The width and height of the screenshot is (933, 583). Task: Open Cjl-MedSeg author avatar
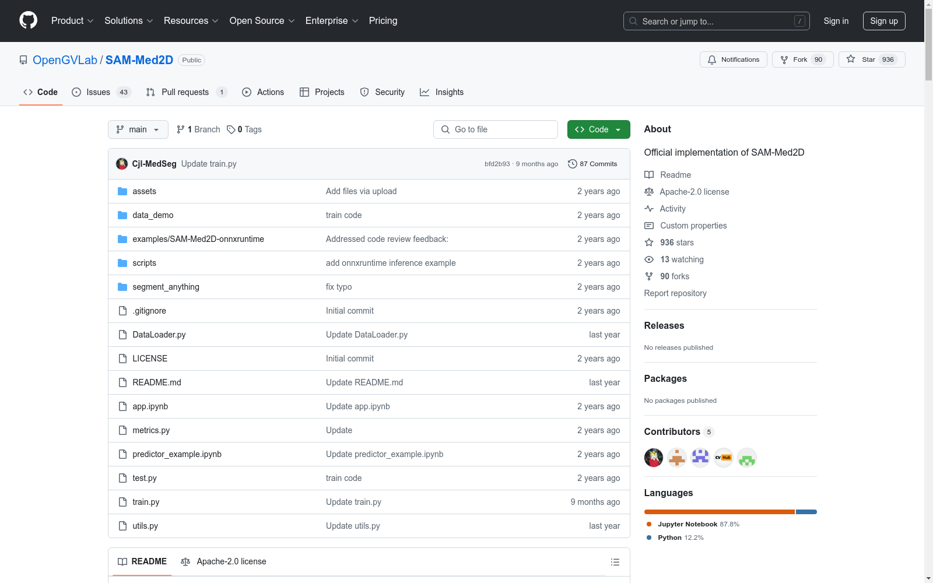click(x=122, y=164)
